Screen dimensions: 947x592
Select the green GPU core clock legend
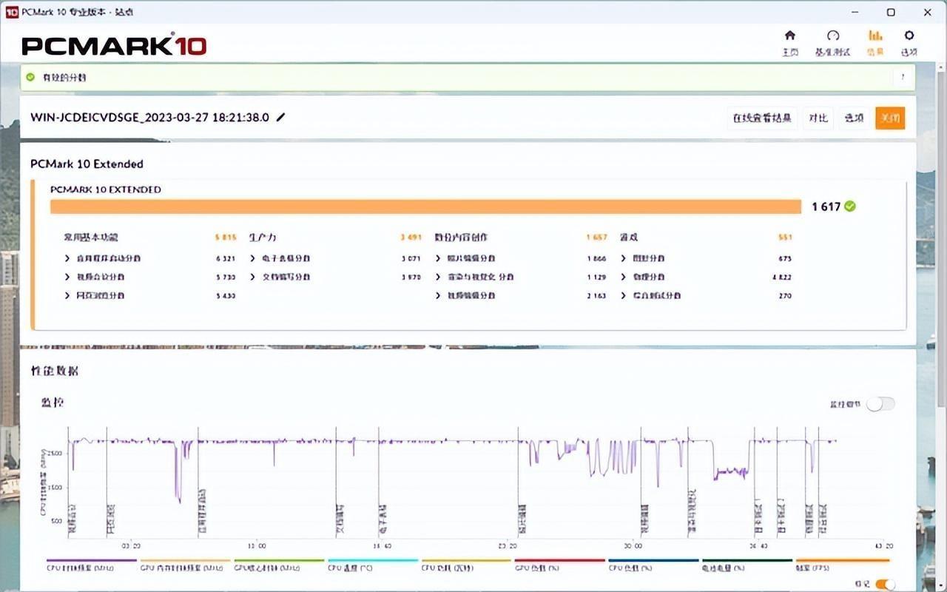click(x=279, y=565)
